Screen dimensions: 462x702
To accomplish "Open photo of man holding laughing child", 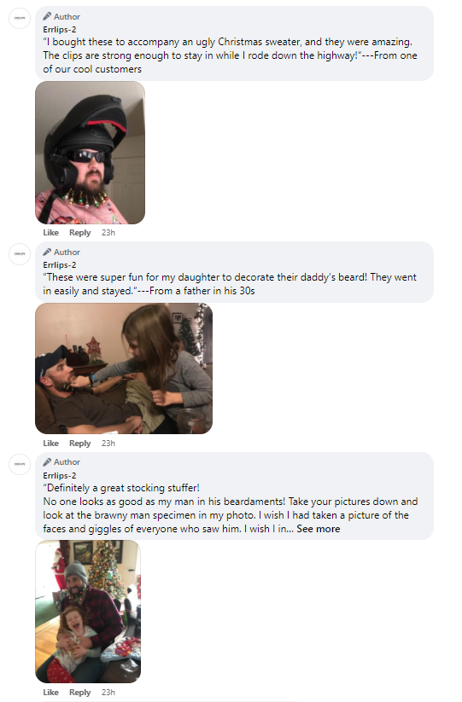I will tap(88, 612).
